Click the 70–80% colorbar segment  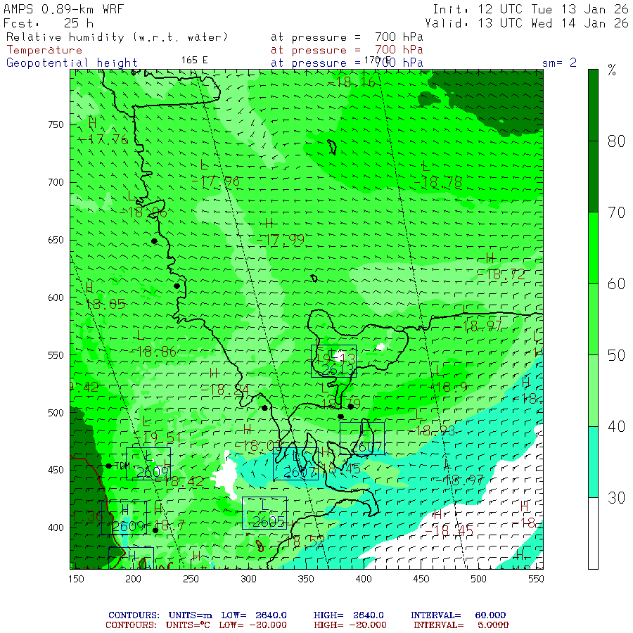(593, 177)
